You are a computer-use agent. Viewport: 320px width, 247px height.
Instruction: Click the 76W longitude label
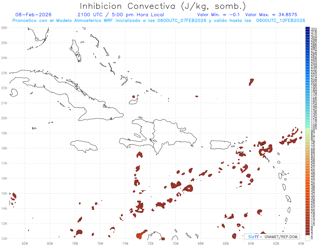[100, 243]
